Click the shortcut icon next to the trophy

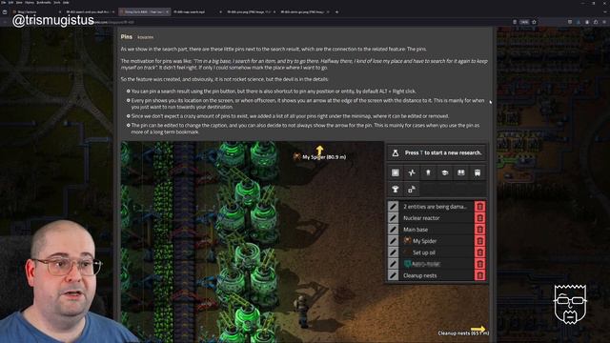pos(412,190)
